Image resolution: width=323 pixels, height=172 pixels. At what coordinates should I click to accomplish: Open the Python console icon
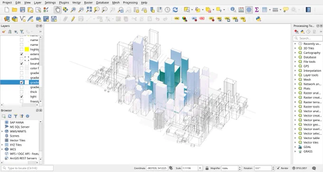[258, 19]
